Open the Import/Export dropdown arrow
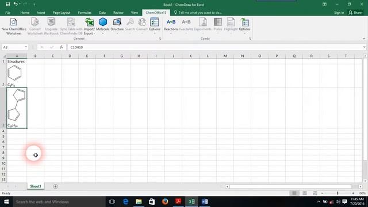 coord(94,33)
